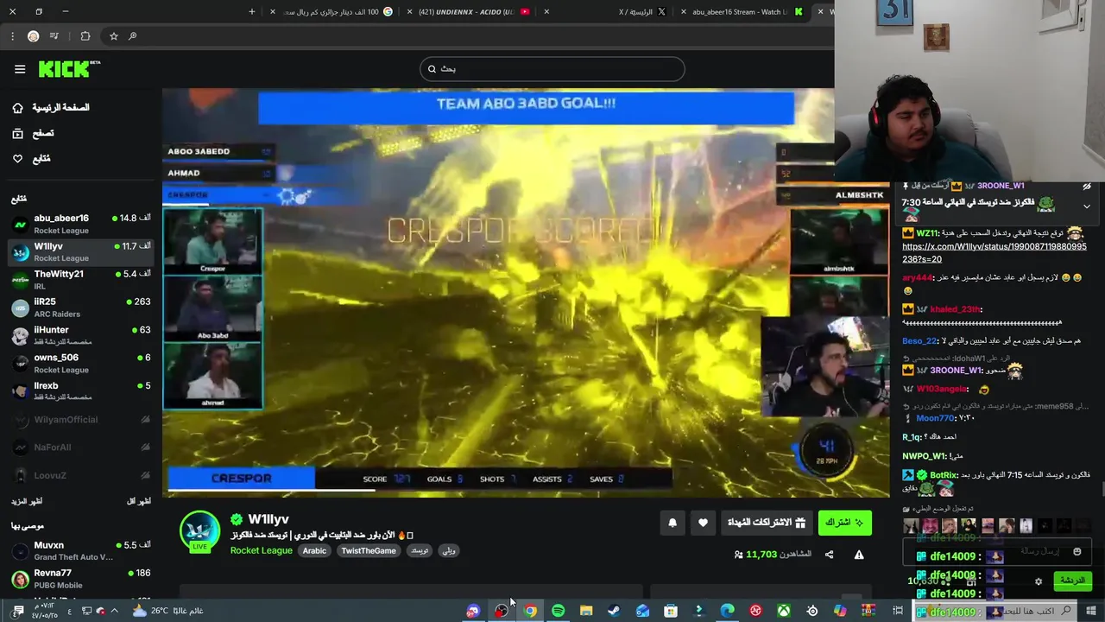
Task: Open the browser extensions puzzle icon
Action: 85,36
